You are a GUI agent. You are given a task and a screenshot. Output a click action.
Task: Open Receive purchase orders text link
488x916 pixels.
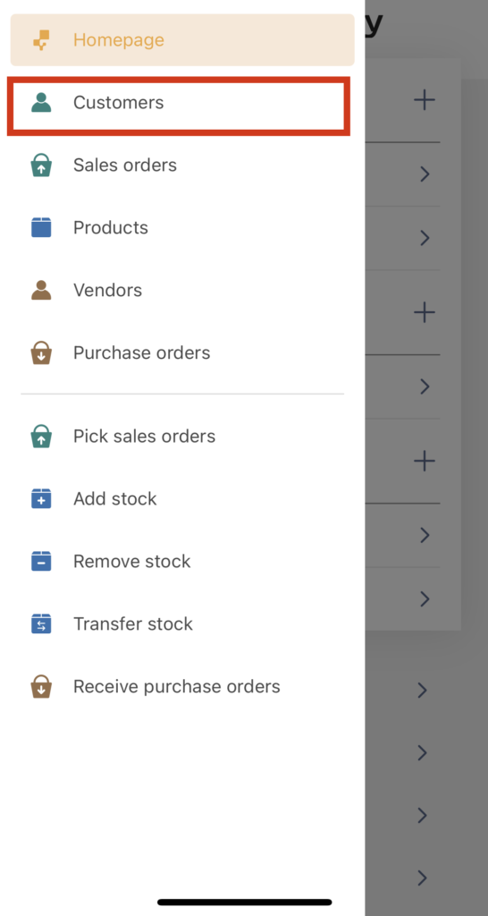(176, 686)
